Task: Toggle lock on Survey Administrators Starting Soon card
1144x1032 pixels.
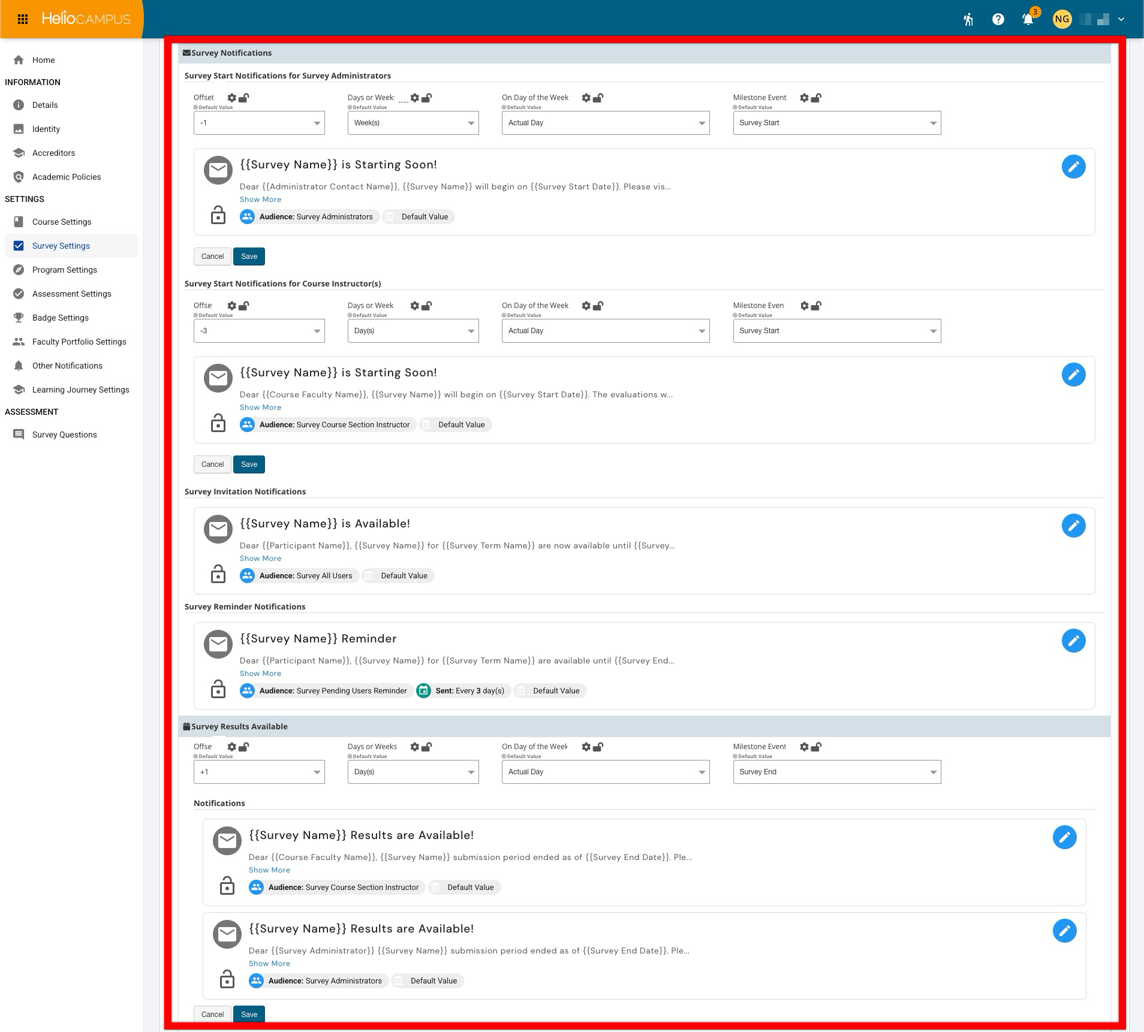Action: pyautogui.click(x=218, y=215)
